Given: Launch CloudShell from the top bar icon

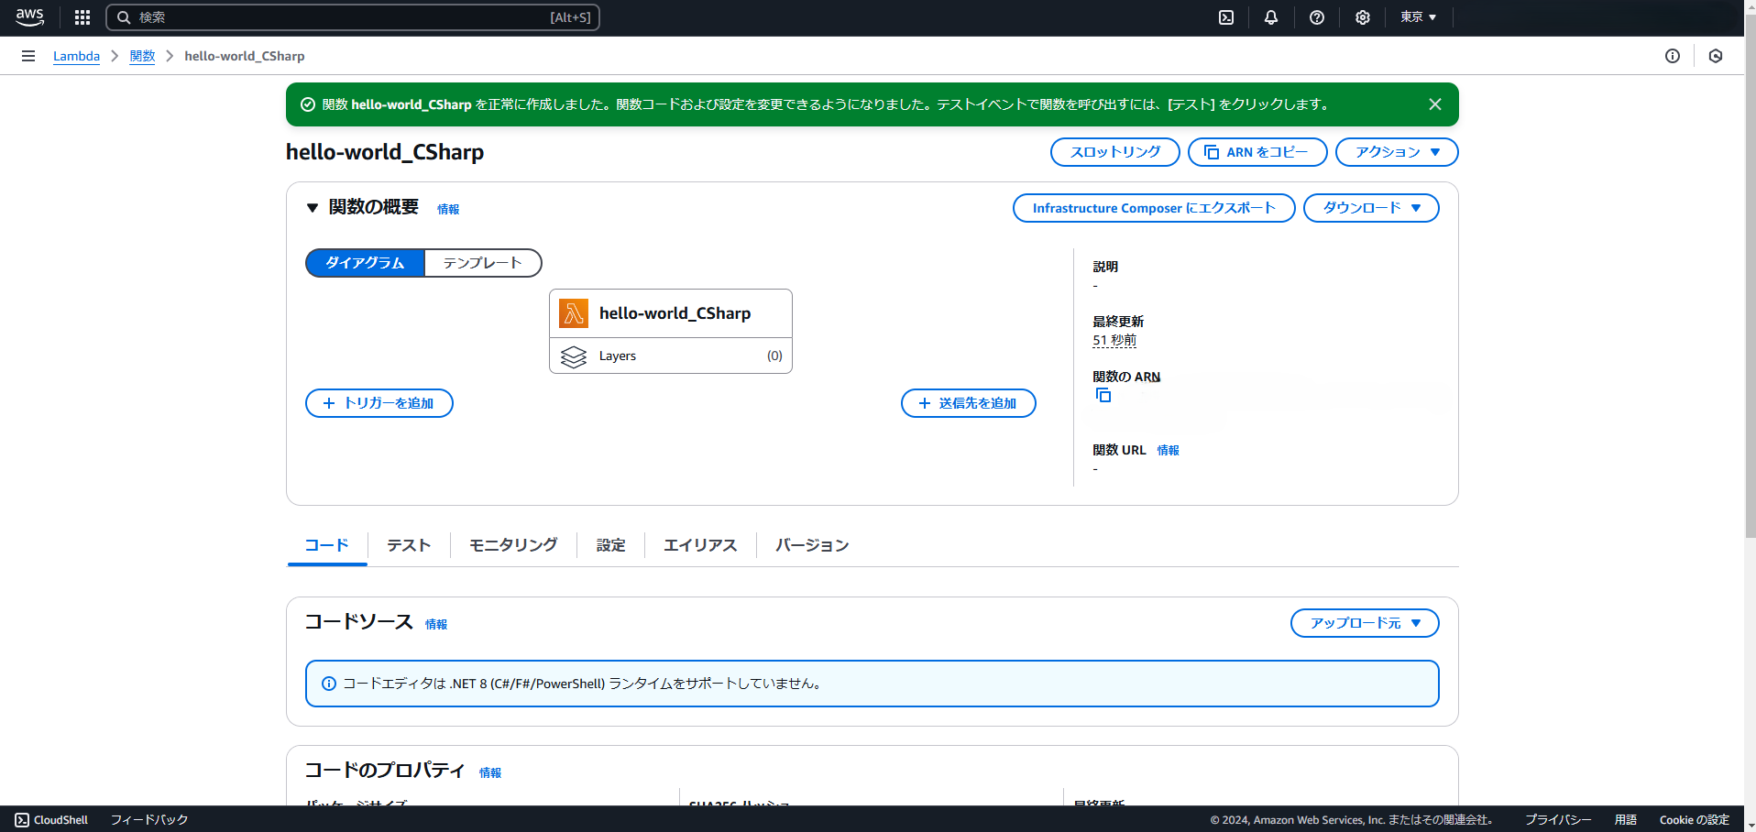Looking at the screenshot, I should 1226,17.
